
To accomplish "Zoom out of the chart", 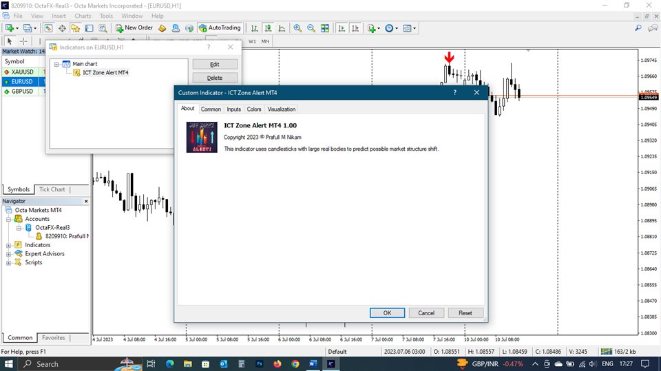I will coord(311,28).
